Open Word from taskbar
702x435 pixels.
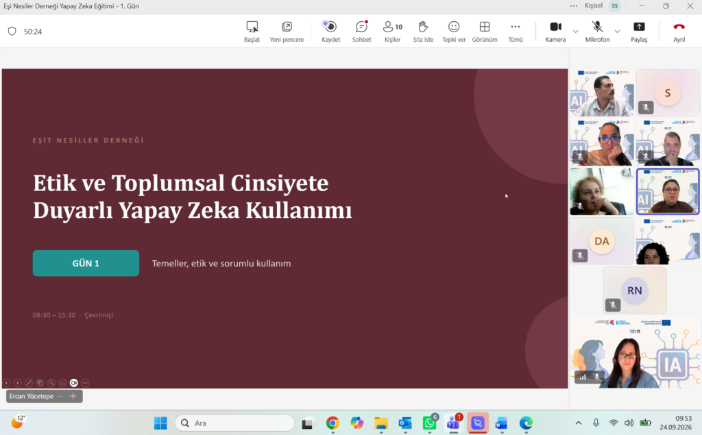click(501, 423)
